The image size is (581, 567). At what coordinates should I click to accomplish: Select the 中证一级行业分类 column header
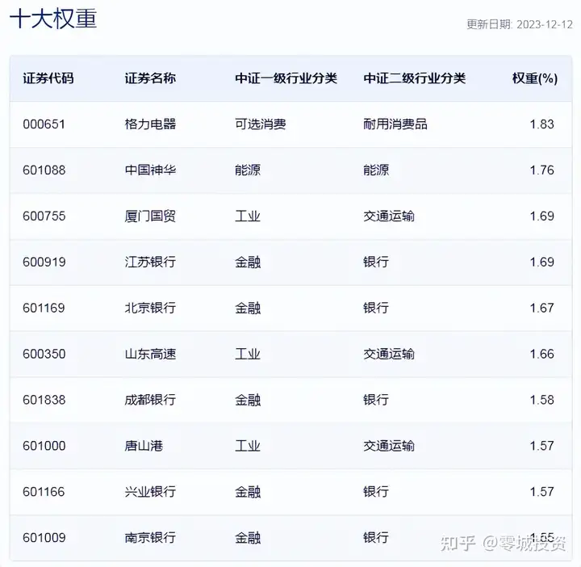(286, 78)
